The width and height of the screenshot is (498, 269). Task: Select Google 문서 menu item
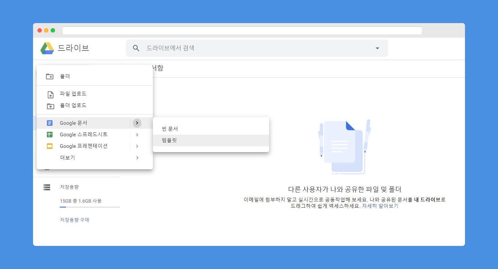point(95,123)
